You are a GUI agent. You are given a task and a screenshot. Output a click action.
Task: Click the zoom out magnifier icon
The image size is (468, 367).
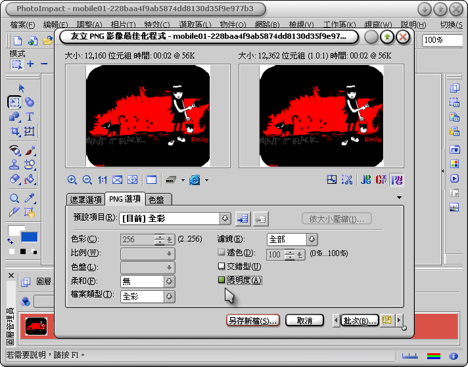click(87, 180)
